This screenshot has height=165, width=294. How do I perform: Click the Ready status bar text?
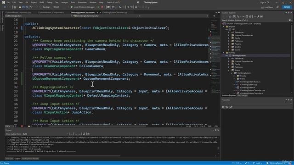point(6,163)
